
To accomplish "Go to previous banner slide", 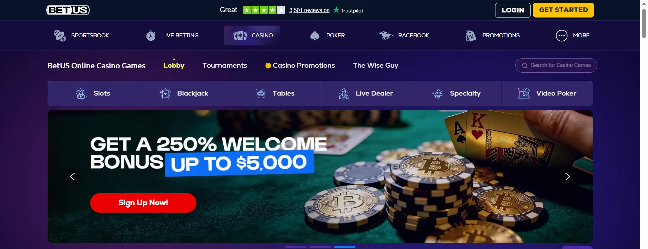I will pyautogui.click(x=73, y=177).
